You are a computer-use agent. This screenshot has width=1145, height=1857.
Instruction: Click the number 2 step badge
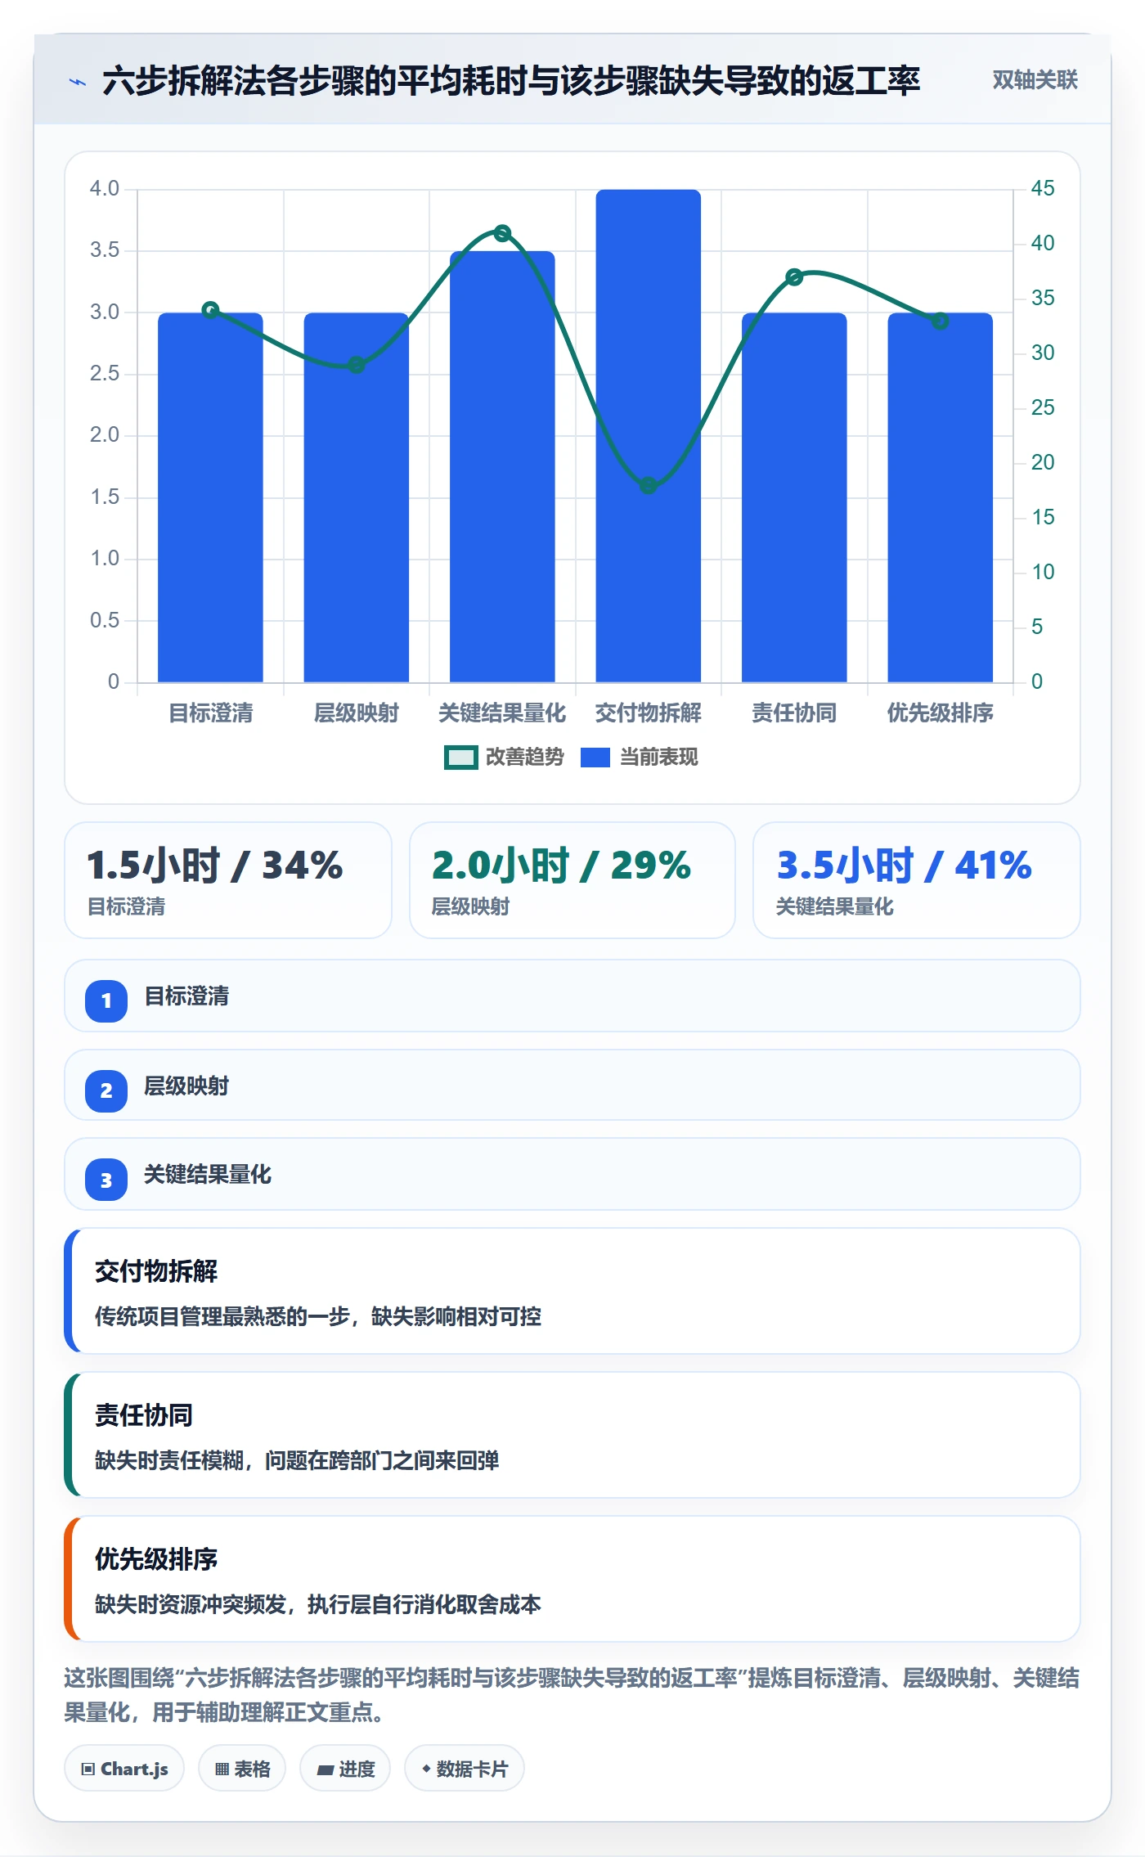[x=106, y=1090]
